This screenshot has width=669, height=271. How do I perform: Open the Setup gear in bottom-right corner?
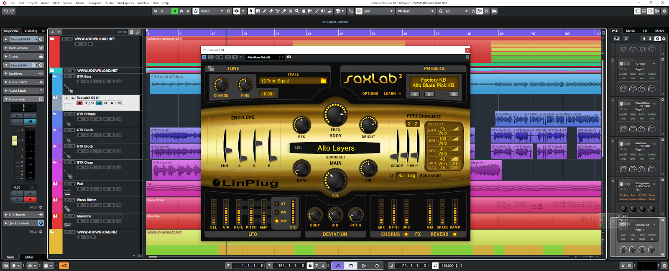tap(664, 266)
